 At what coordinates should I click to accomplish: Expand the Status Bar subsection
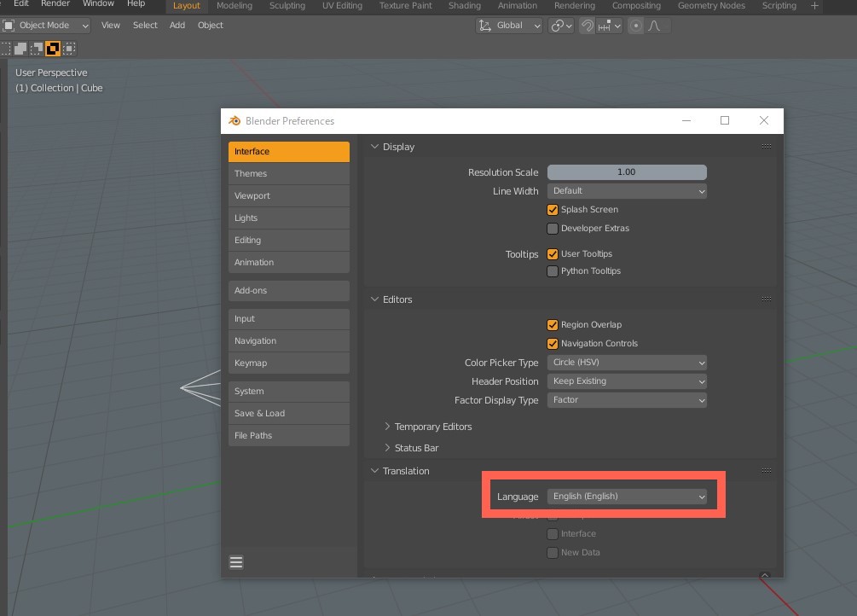tap(387, 448)
